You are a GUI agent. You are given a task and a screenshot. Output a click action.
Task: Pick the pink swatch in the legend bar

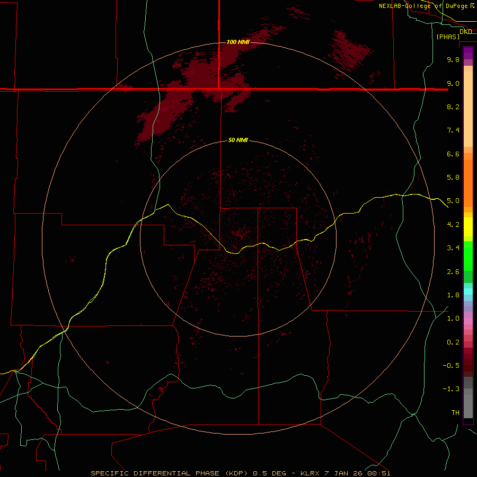tap(468, 321)
